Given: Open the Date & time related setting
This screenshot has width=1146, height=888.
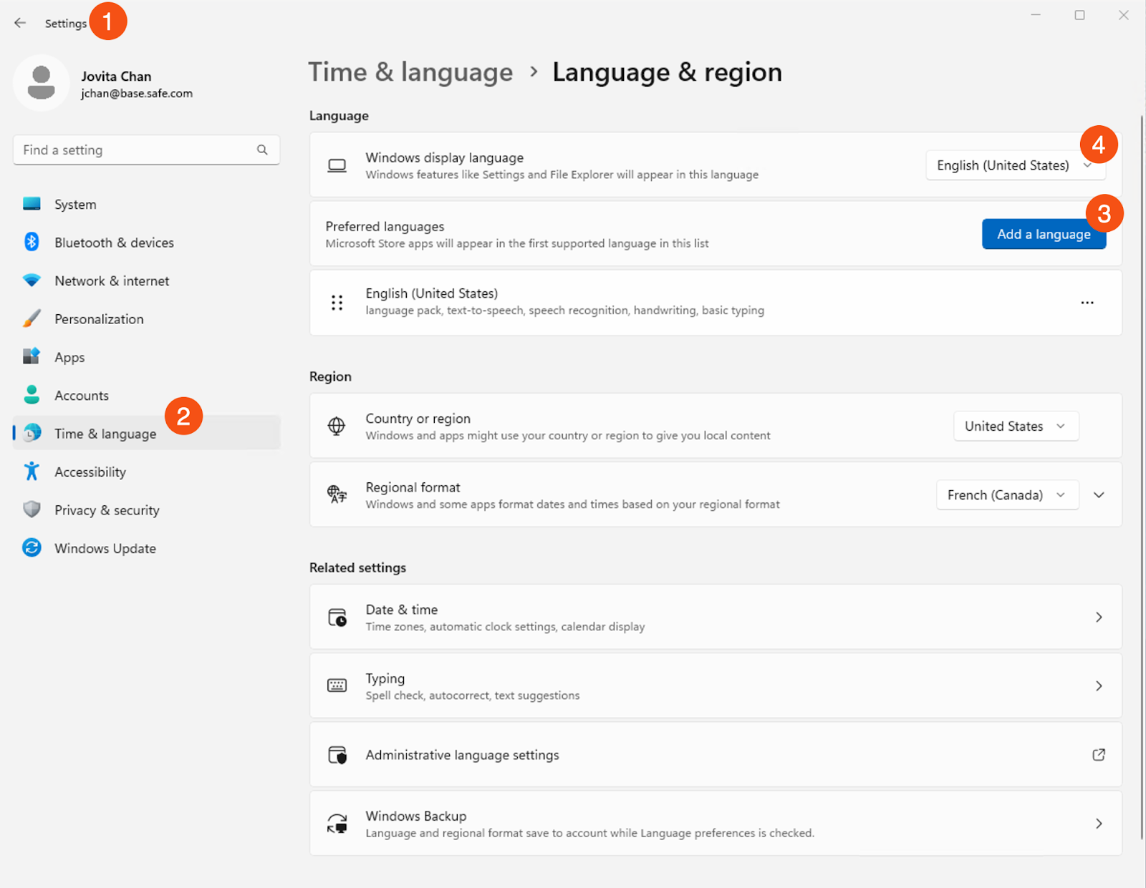Looking at the screenshot, I should point(716,617).
